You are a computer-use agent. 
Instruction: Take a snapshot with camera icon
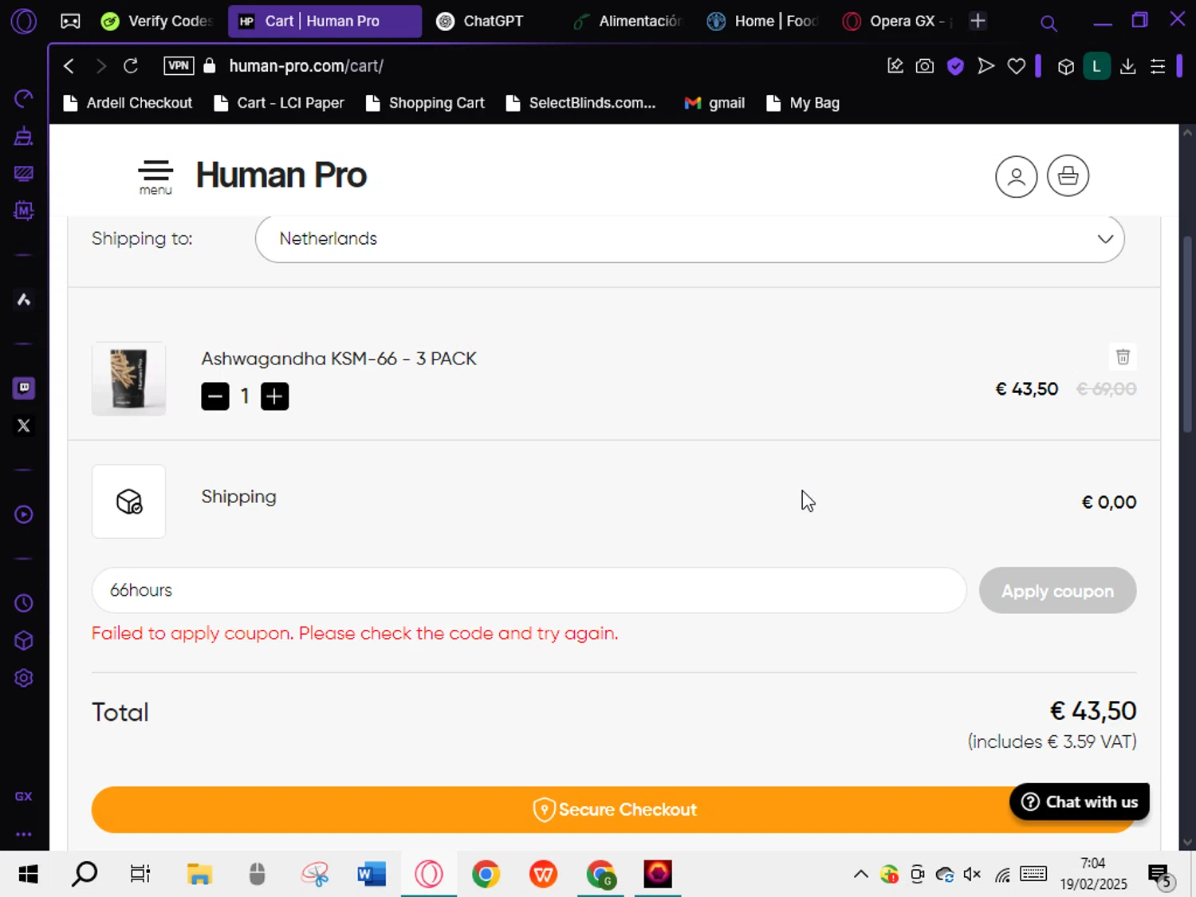(925, 66)
